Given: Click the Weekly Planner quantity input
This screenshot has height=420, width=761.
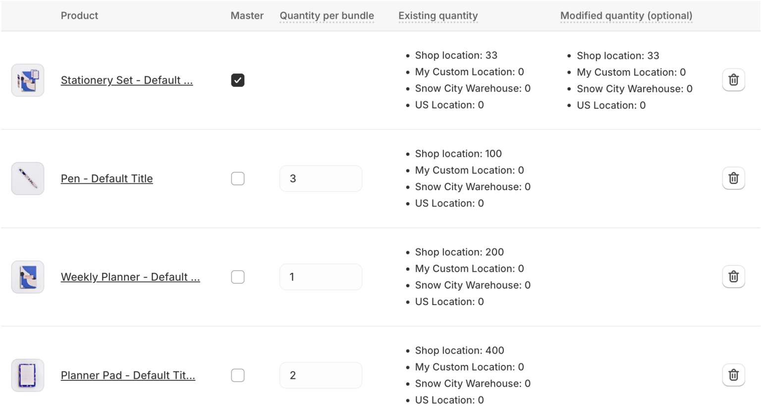Looking at the screenshot, I should coord(321,277).
